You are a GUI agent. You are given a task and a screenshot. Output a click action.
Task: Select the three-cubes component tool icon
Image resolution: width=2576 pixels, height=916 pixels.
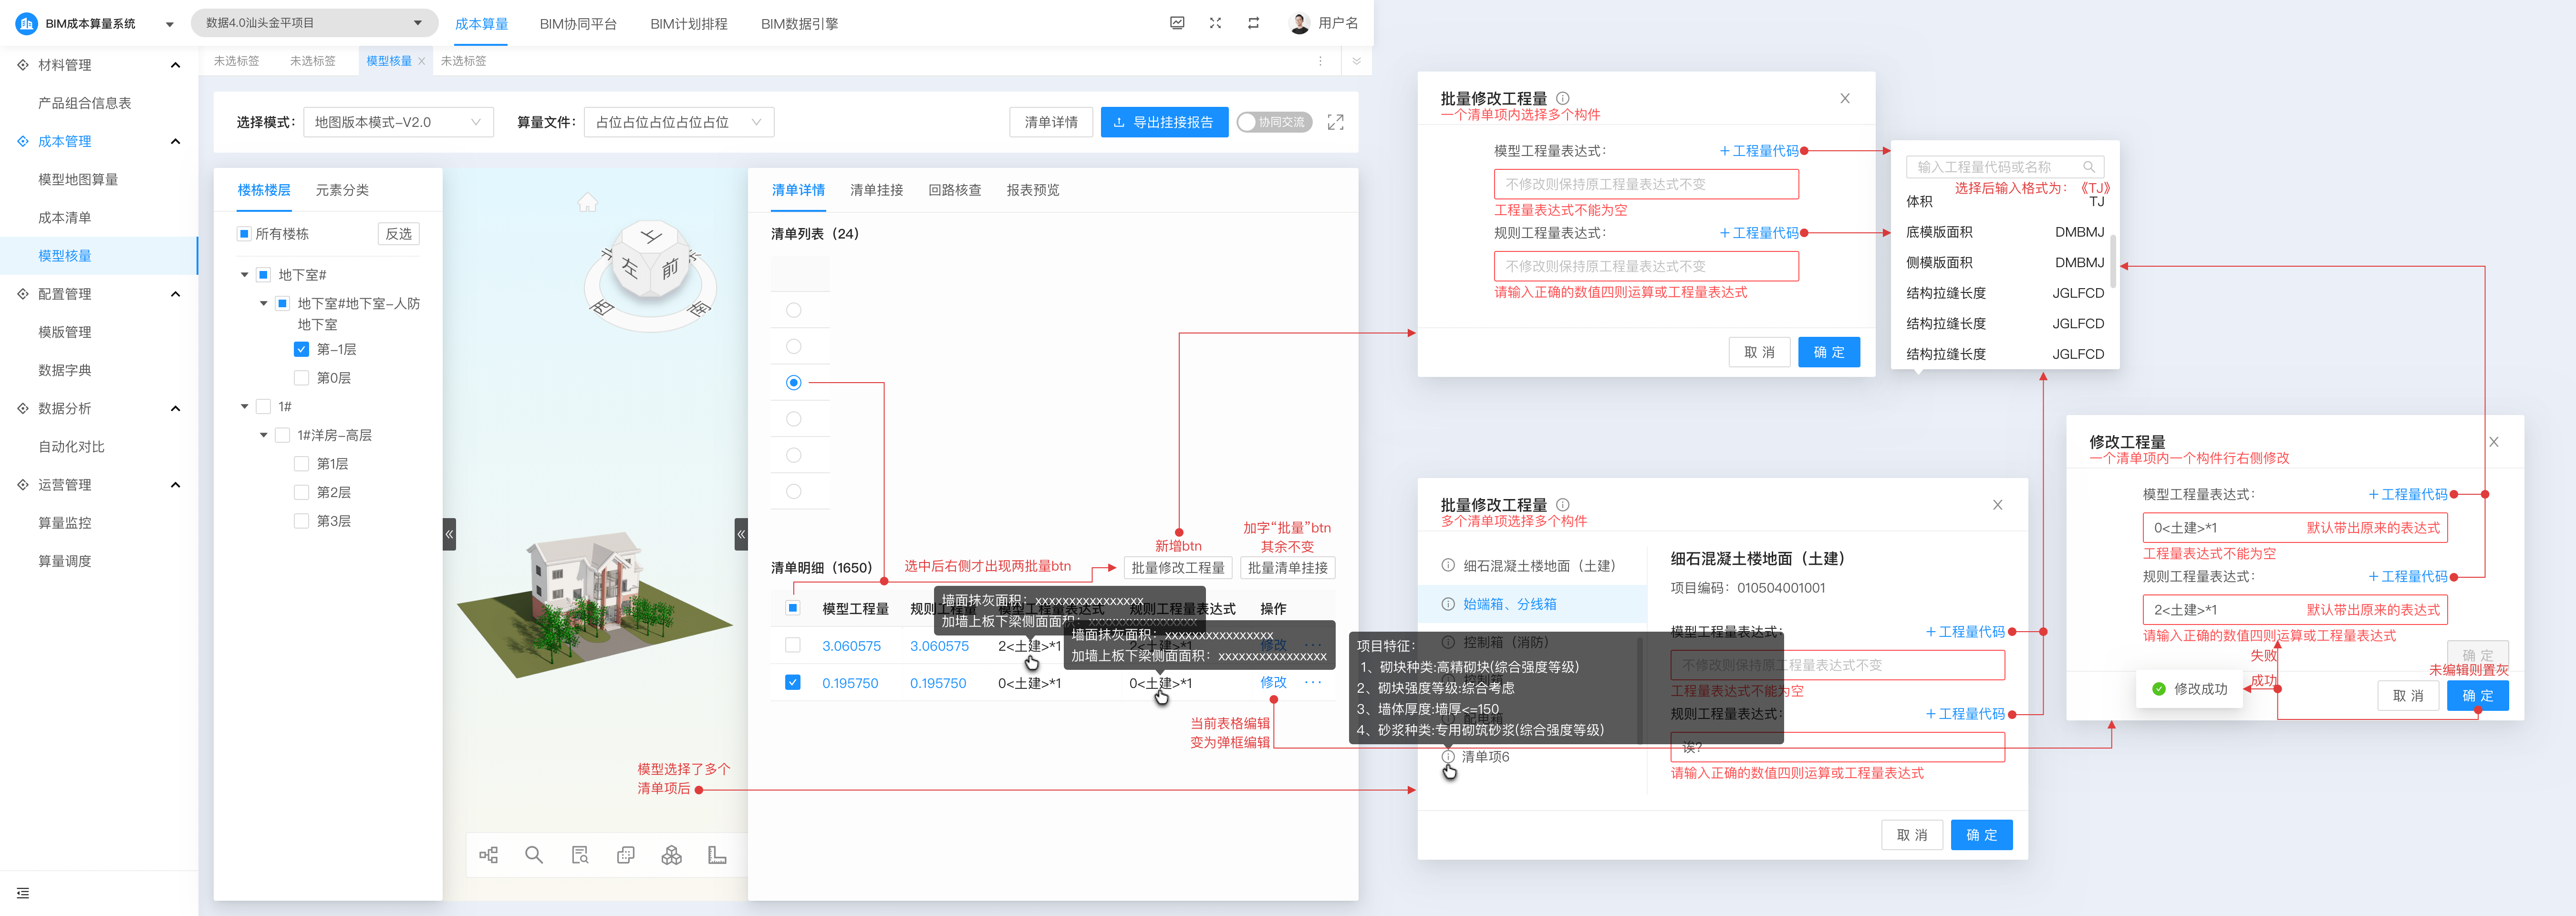[671, 855]
